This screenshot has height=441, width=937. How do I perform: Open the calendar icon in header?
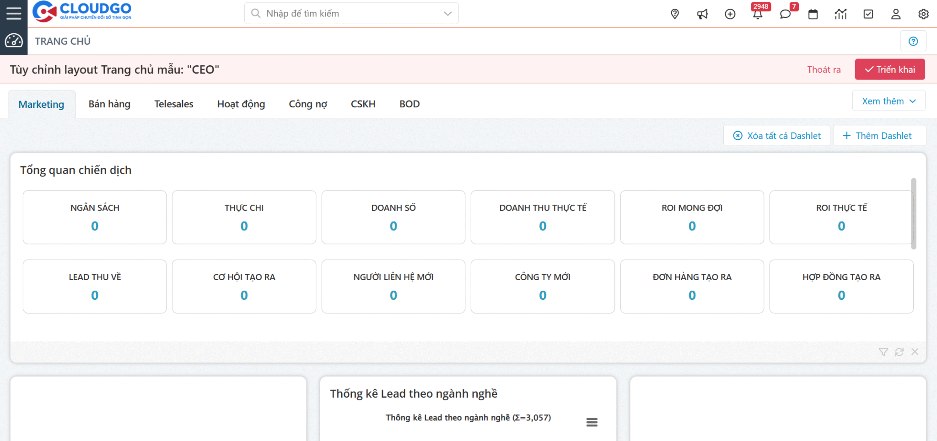pos(813,14)
